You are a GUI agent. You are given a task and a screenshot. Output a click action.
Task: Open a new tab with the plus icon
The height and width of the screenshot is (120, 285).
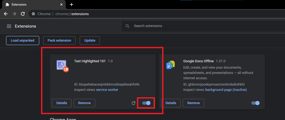point(72,5)
